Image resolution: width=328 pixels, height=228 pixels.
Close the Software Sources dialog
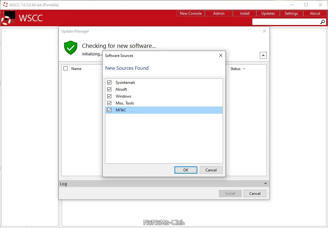220,55
